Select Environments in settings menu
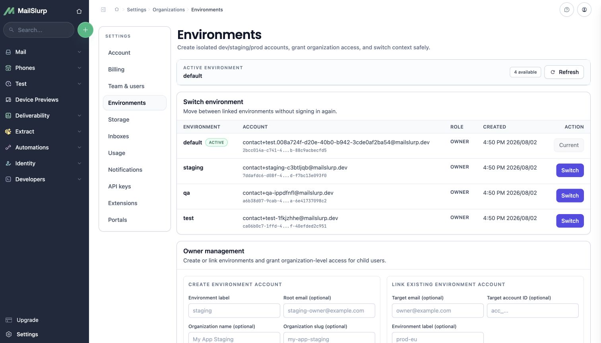This screenshot has height=343, width=601. tap(135, 103)
